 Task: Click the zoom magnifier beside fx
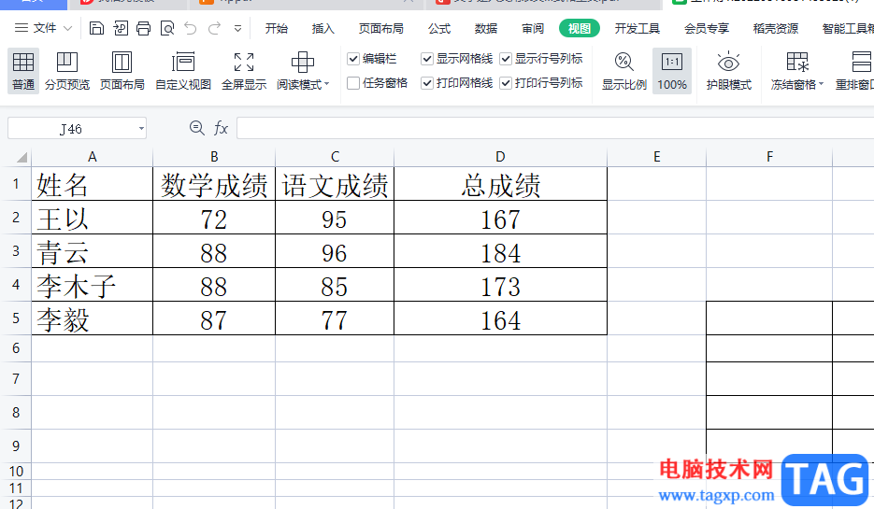point(196,128)
